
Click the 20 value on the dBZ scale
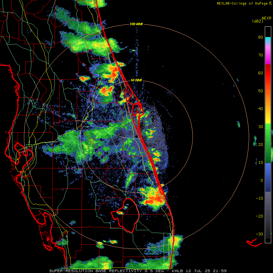261,144
